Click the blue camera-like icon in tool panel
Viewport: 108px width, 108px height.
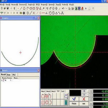click(x=66, y=96)
